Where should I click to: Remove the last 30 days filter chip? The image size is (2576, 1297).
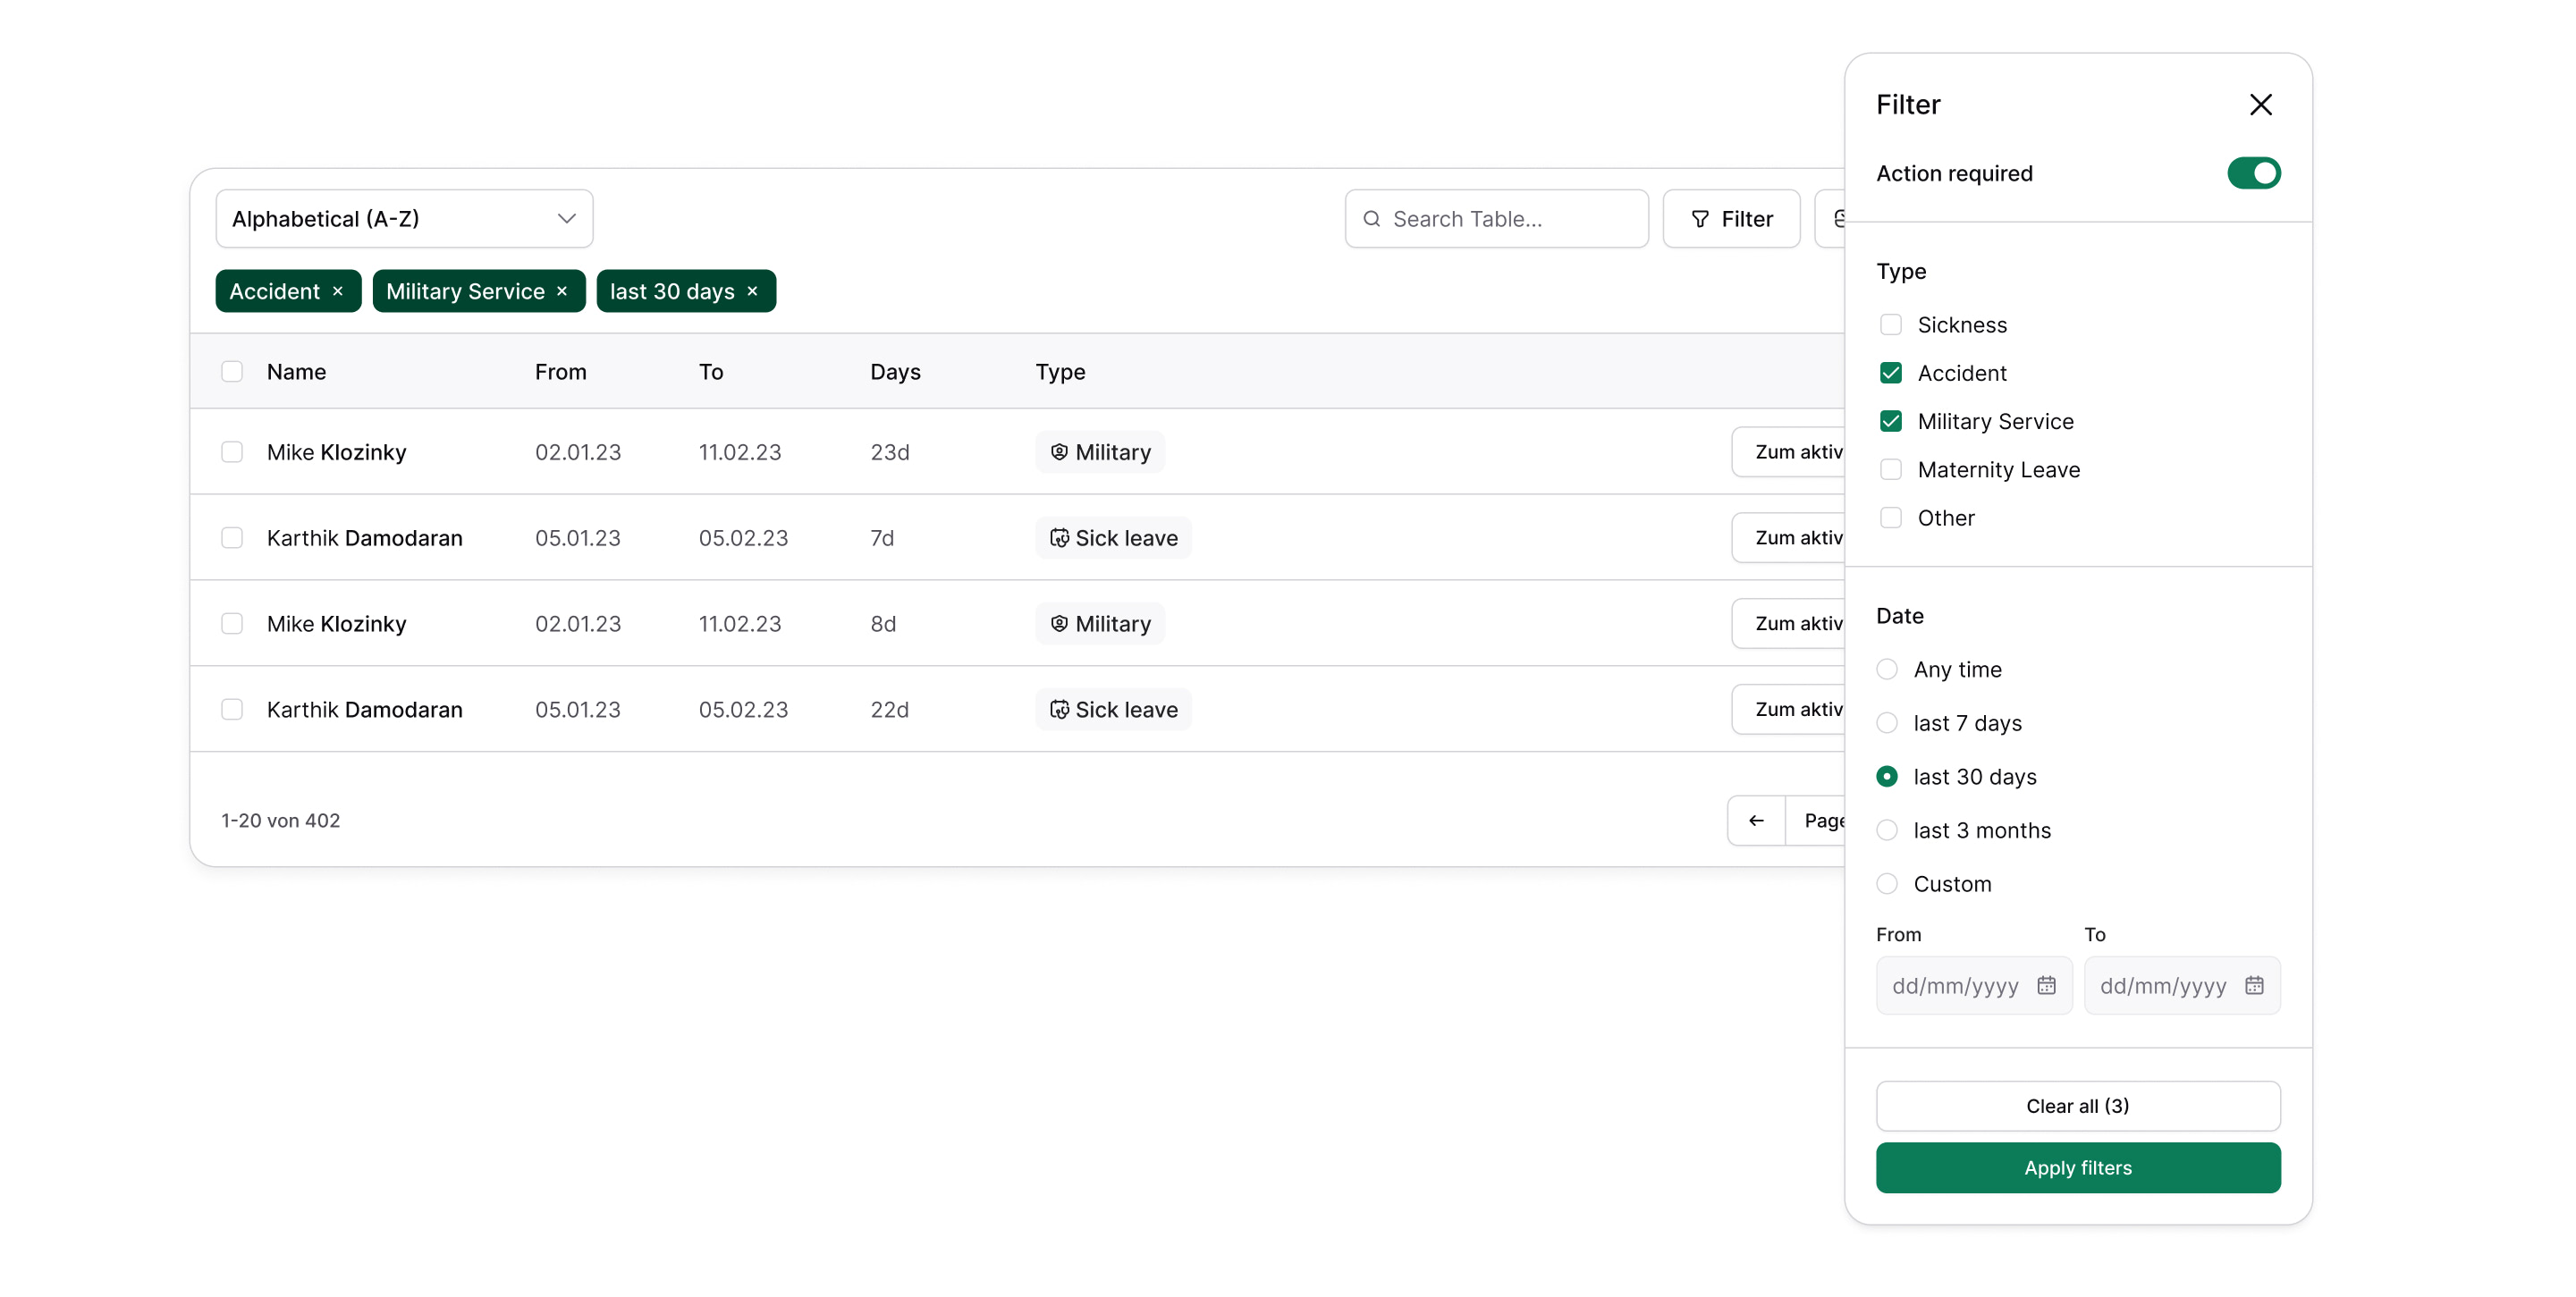pyautogui.click(x=752, y=291)
